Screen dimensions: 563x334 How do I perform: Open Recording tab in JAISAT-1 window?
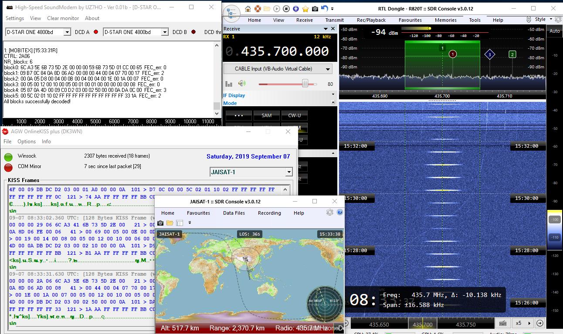click(269, 213)
